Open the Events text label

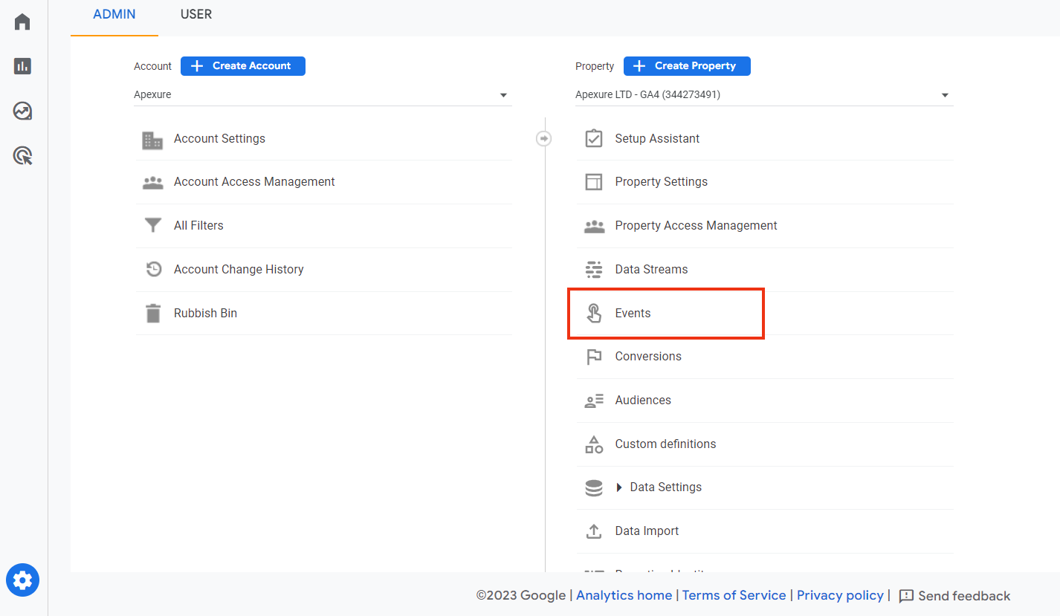[633, 314]
